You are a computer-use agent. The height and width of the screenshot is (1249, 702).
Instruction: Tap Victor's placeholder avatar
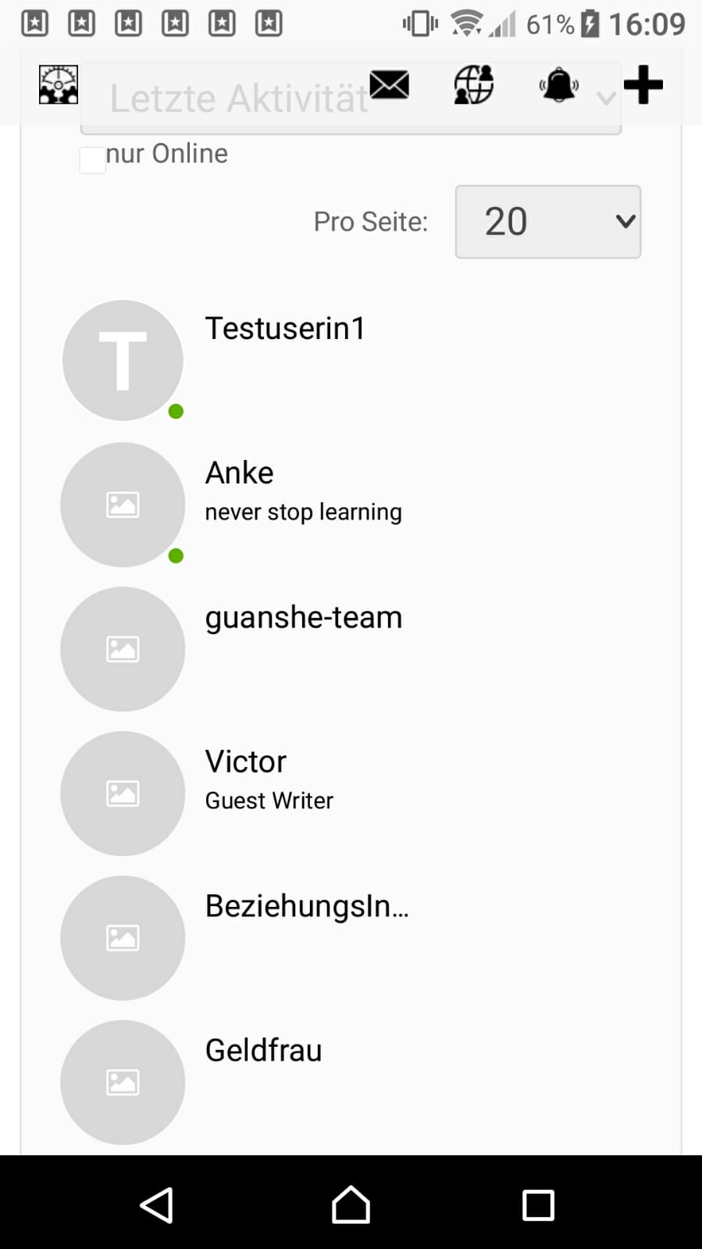[123, 794]
